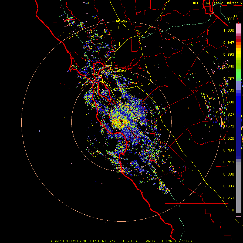
Task: Click the 20:37 timestamp in bottom caption
Action: coord(188,241)
